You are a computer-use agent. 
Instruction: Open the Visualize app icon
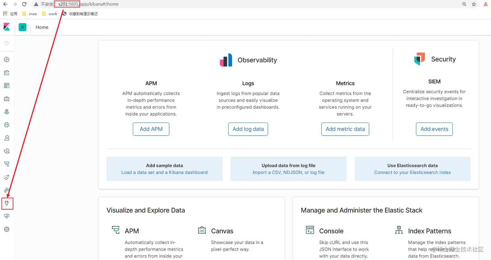(x=6, y=72)
